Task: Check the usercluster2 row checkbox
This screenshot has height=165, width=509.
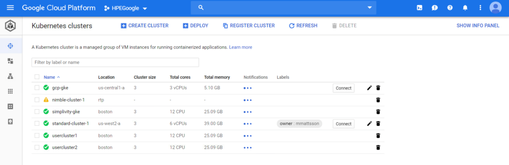Action: click(37, 147)
